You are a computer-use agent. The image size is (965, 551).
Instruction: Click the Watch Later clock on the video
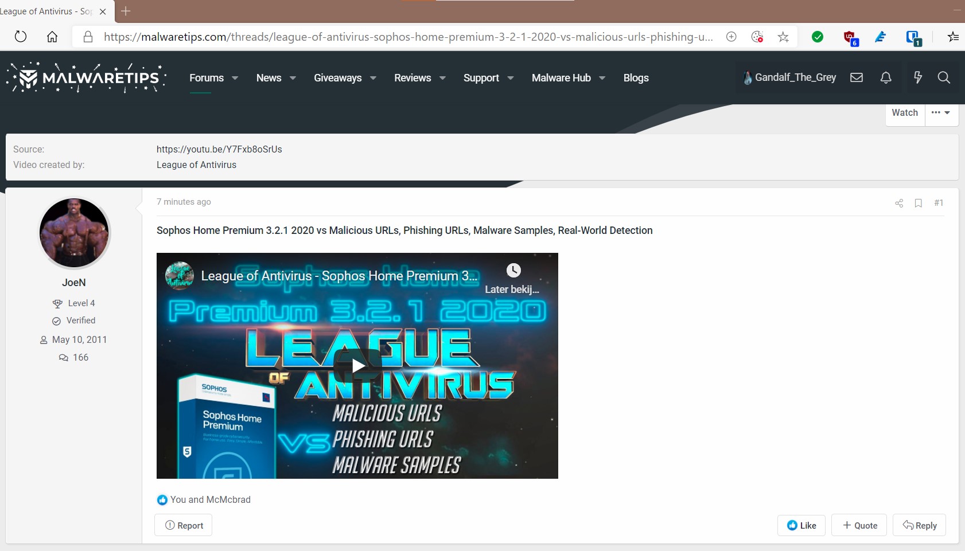point(513,270)
